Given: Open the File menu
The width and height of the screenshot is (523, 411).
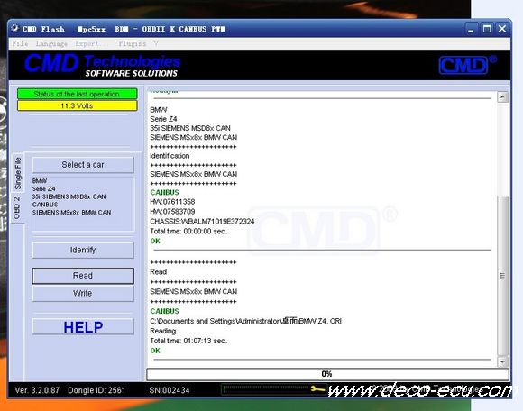Looking at the screenshot, I should click(x=20, y=43).
